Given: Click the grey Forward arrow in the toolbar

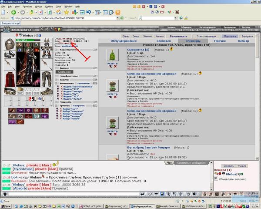Looking at the screenshot, I should pos(23,12).
